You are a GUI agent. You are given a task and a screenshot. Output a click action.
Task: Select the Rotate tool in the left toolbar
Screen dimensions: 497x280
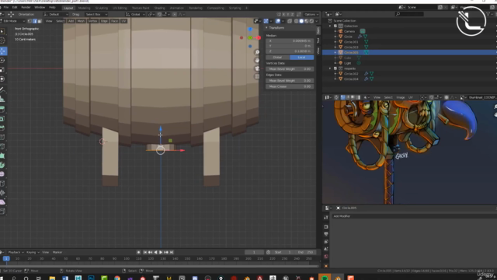coord(2,61)
